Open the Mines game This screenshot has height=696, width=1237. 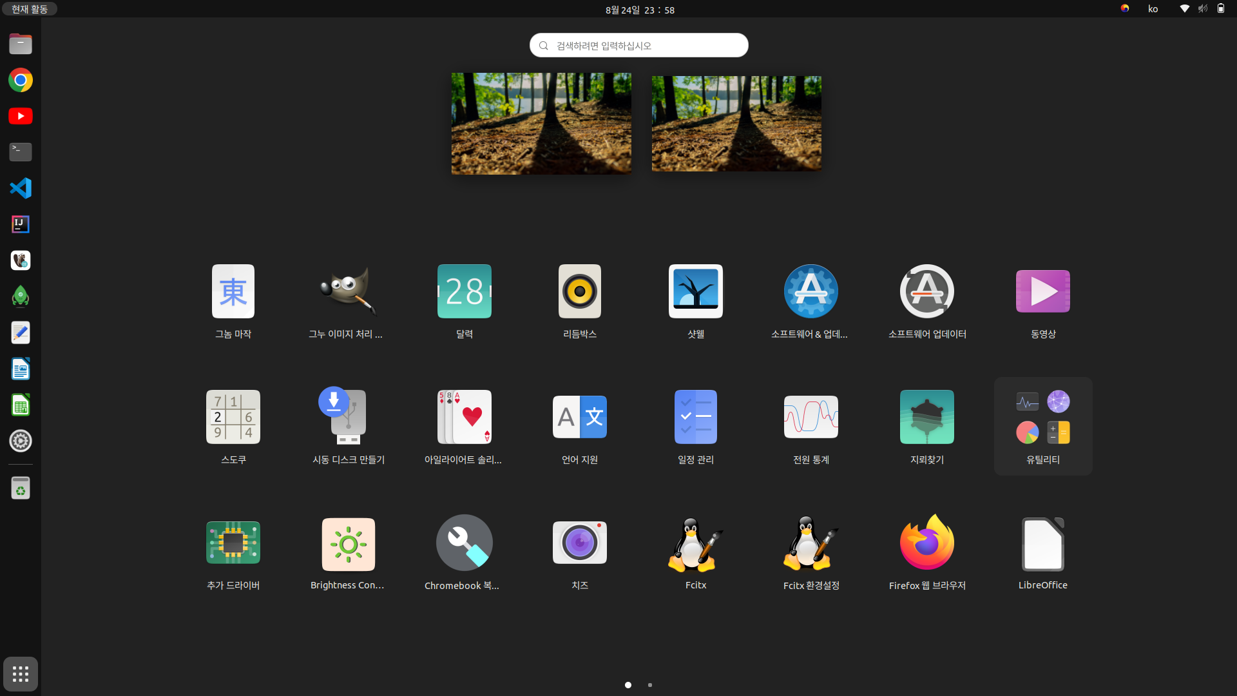926,417
